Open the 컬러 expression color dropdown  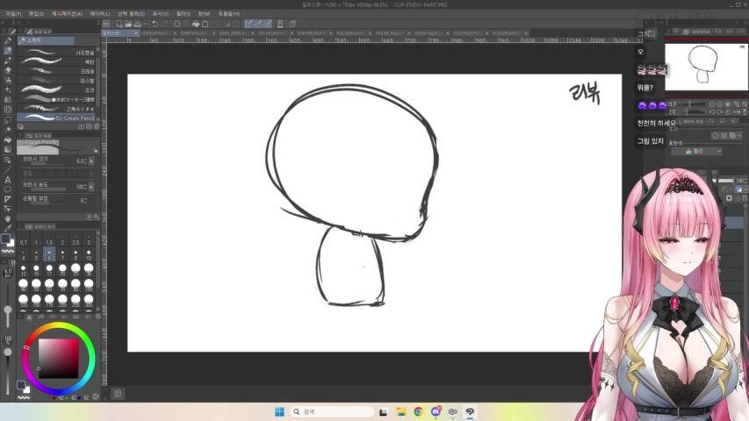(x=696, y=152)
